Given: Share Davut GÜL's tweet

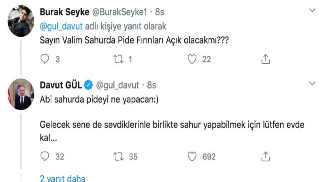Looking at the screenshot, I should 265,156.
